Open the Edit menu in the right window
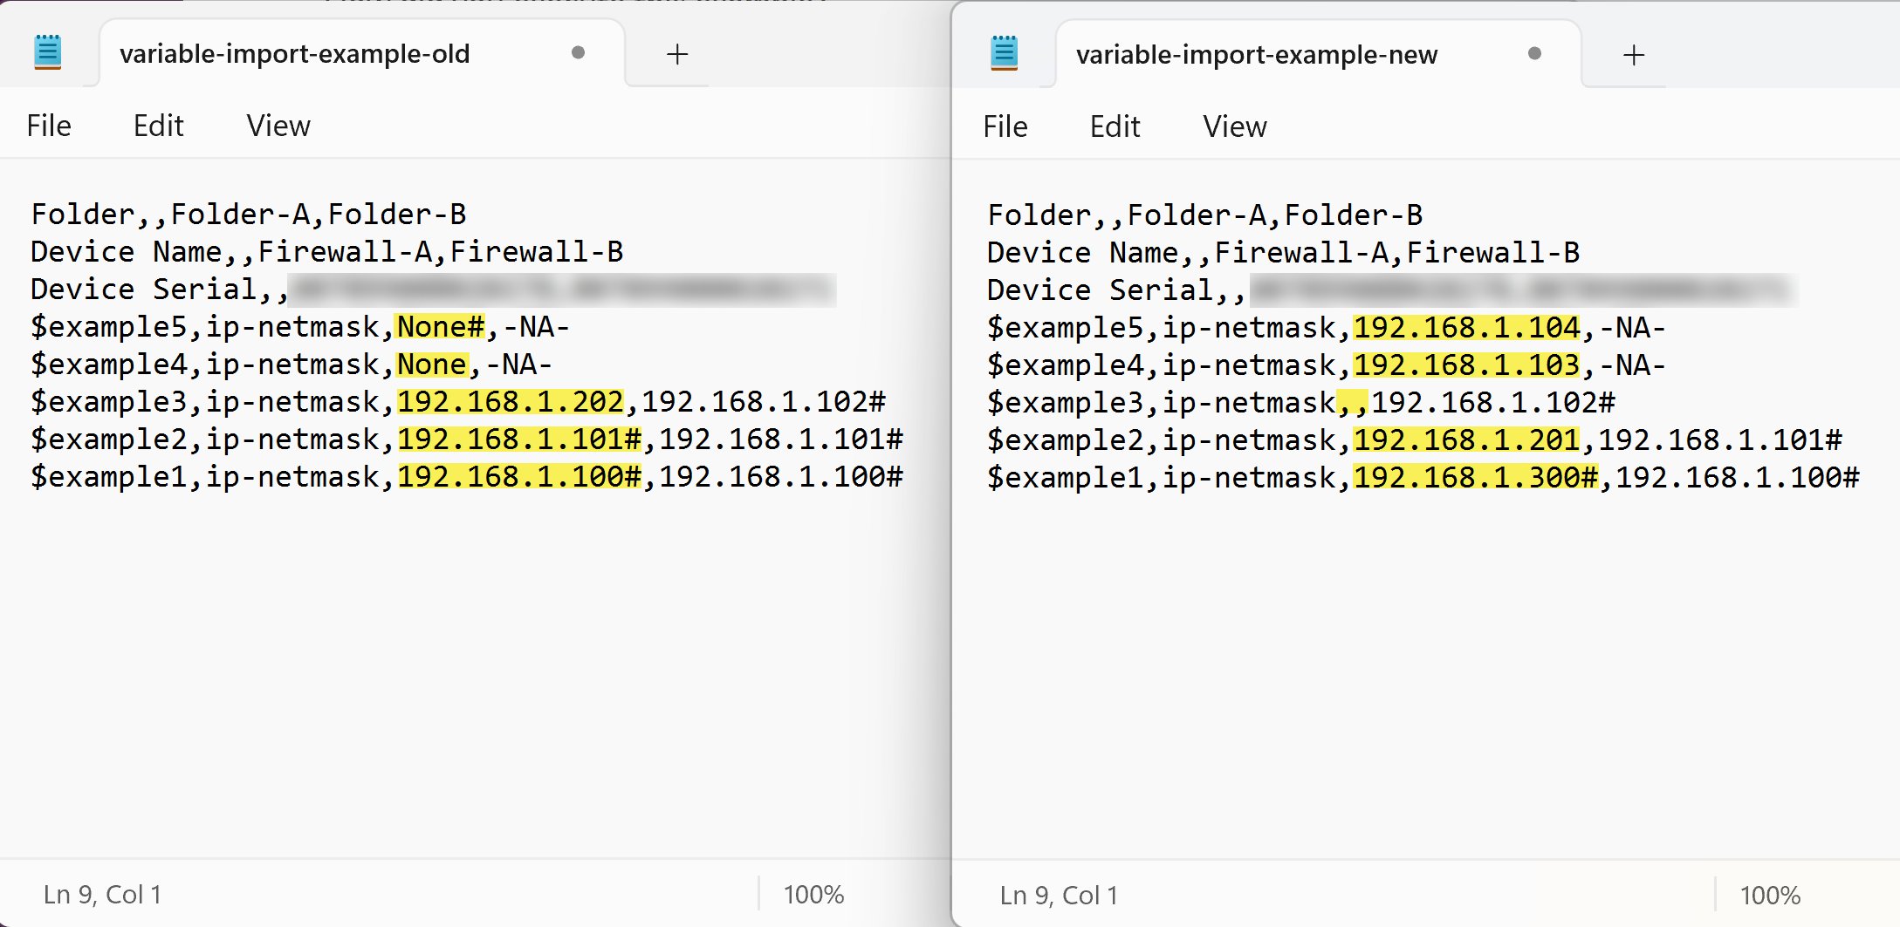The height and width of the screenshot is (927, 1900). point(1115,126)
